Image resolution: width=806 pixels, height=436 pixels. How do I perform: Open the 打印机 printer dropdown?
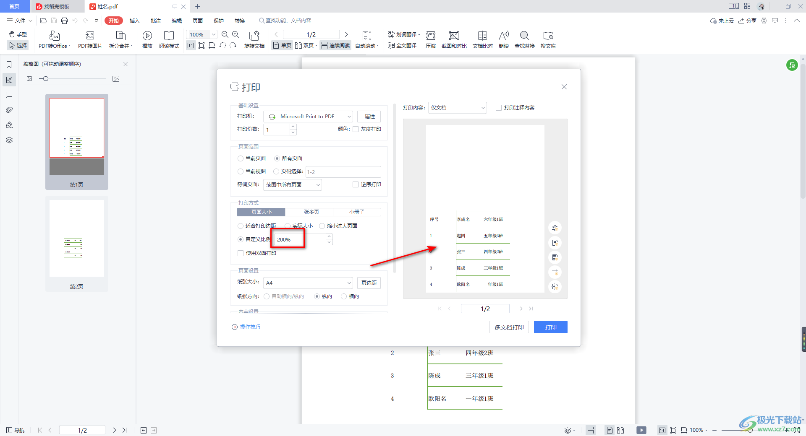tap(308, 117)
